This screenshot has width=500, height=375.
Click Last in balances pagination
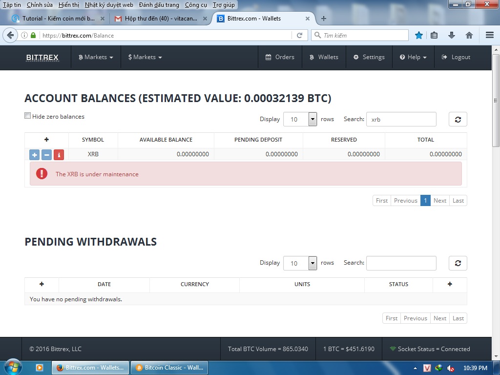tap(458, 201)
